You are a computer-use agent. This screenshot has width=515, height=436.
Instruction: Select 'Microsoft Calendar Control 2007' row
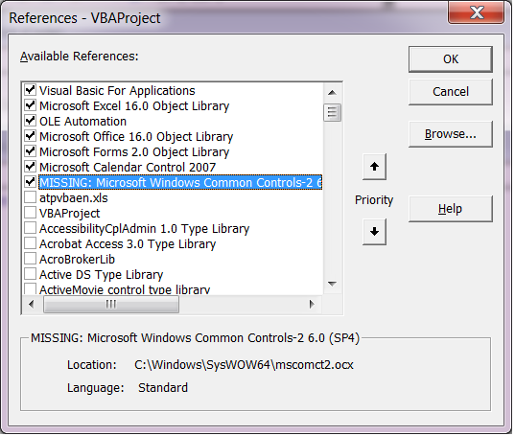coord(128,168)
